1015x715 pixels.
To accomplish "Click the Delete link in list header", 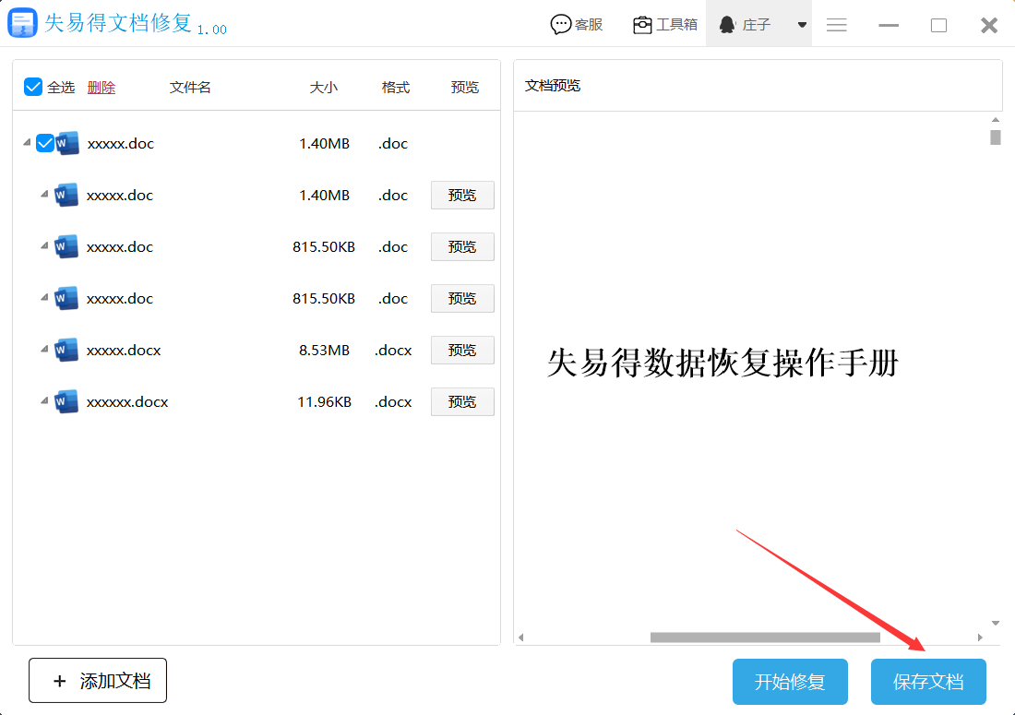I will pyautogui.click(x=101, y=88).
